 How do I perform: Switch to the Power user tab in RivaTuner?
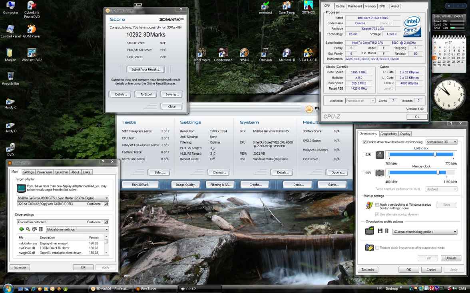point(44,172)
